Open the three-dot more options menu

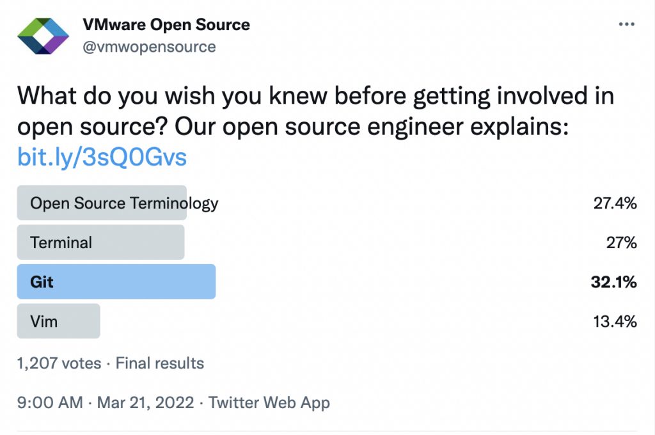pos(626,25)
